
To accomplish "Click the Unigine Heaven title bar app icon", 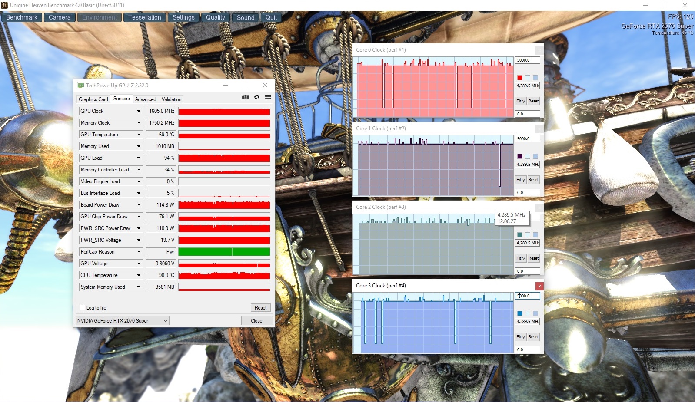I will (x=4, y=5).
